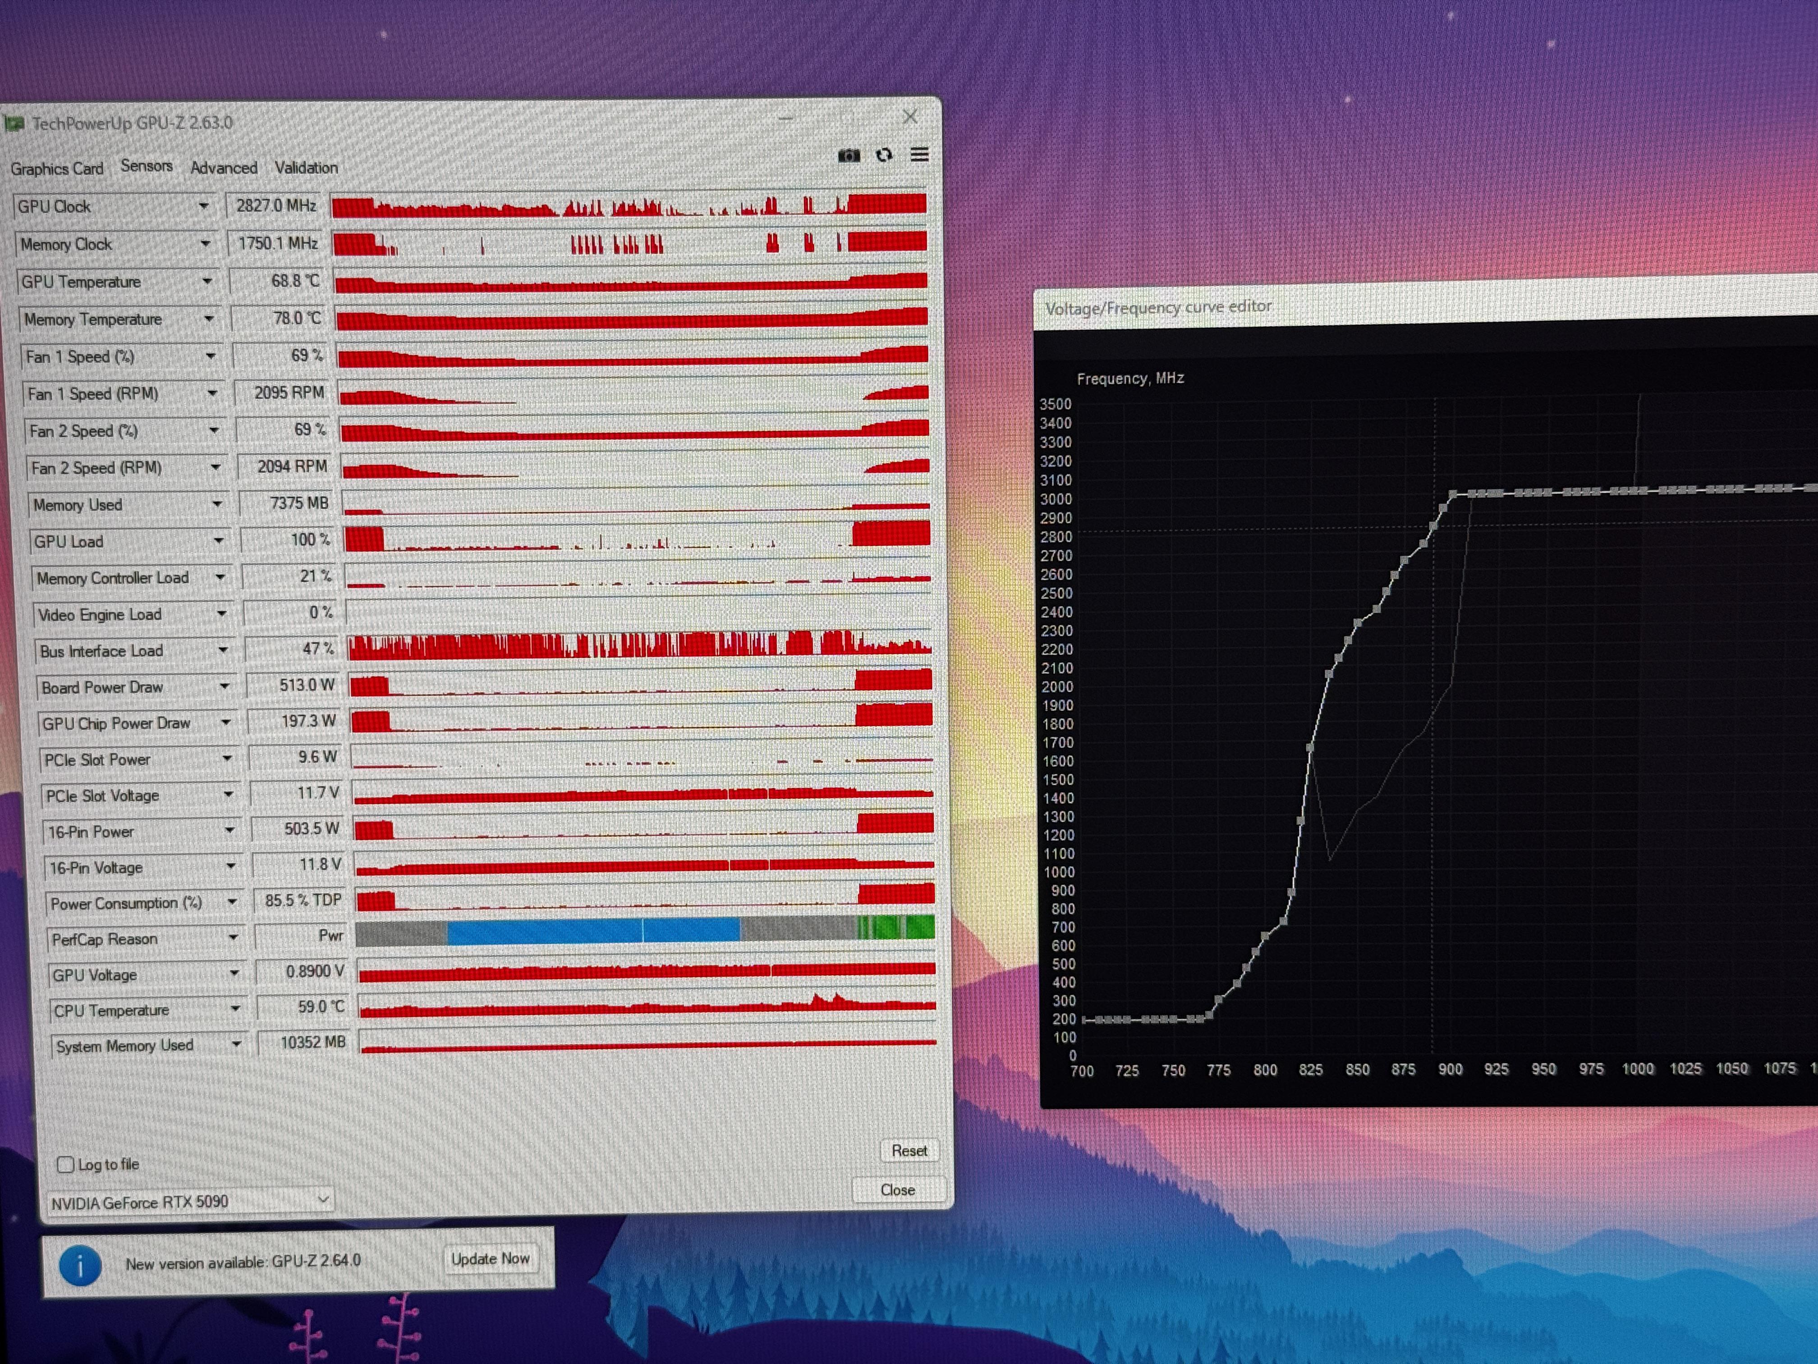Switch to the Advanced tab
The image size is (1818, 1364).
(x=224, y=168)
